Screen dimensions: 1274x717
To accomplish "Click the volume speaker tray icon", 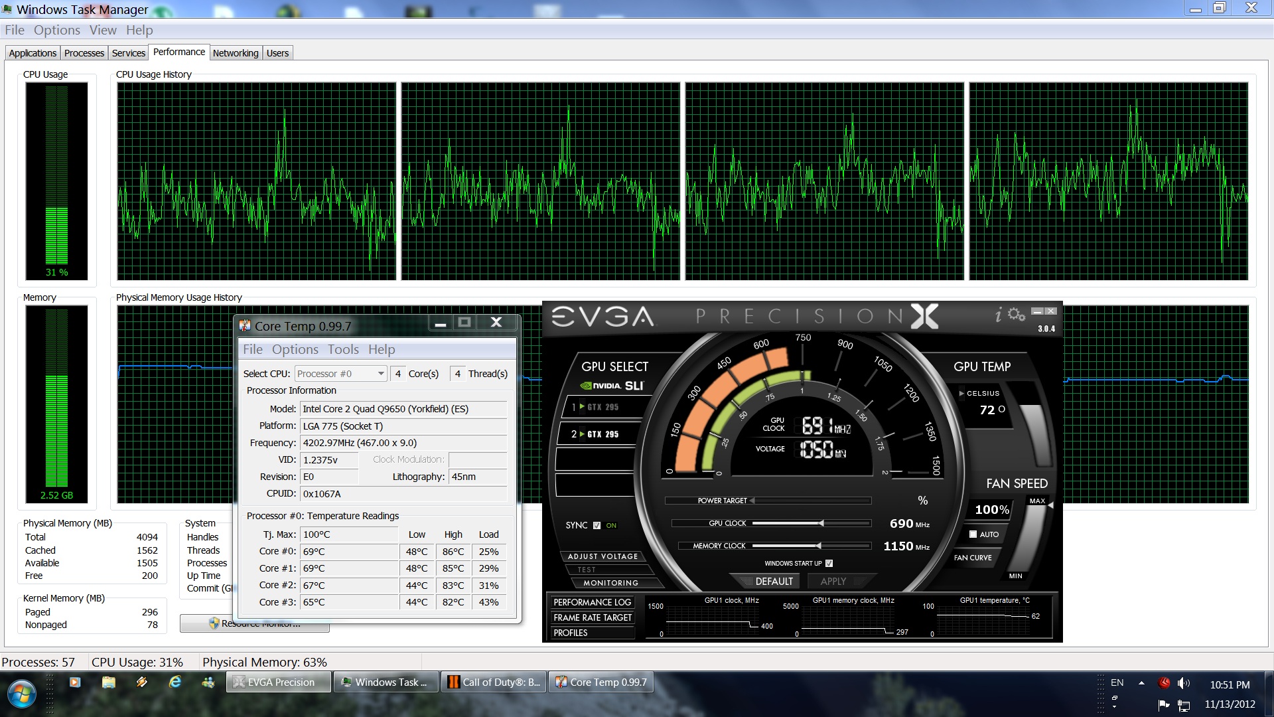I will pos(1183,683).
